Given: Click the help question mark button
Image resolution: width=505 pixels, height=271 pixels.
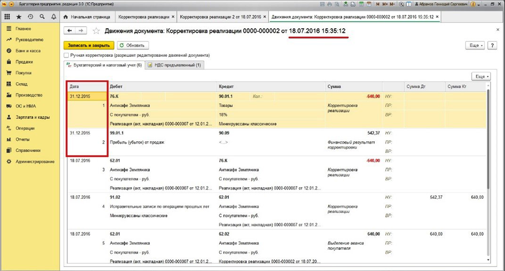Looking at the screenshot, I should (492, 45).
